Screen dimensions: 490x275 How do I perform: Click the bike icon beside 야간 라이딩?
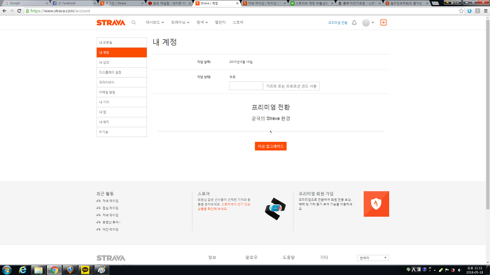[99, 230]
